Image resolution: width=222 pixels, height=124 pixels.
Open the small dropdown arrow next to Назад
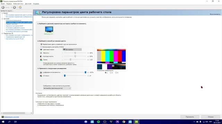coord(11,7)
